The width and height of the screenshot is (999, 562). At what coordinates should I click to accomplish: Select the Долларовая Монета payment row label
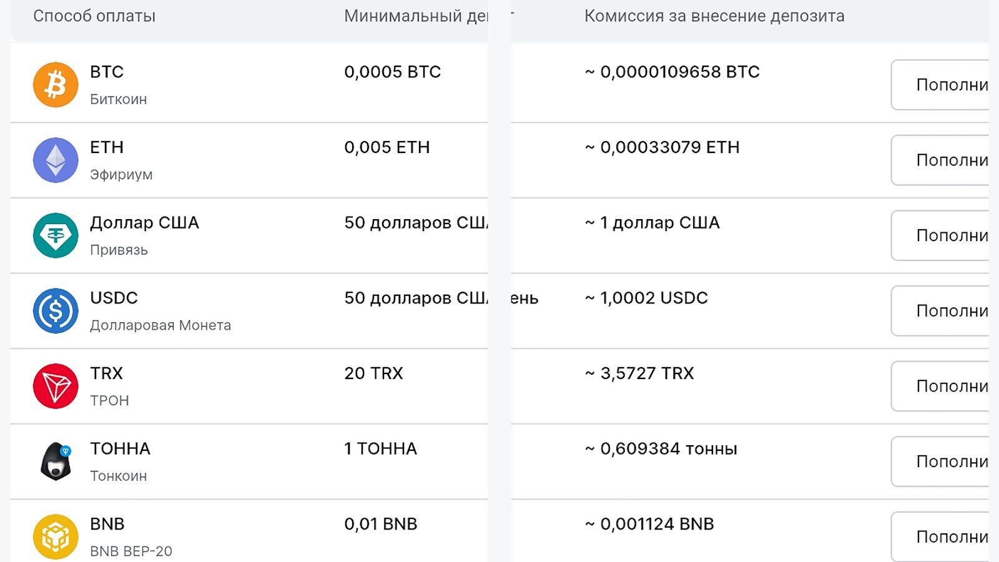pos(160,325)
